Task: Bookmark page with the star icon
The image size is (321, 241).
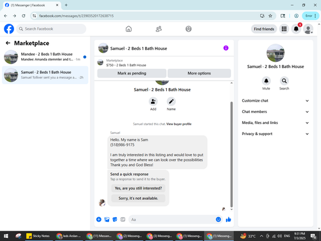Action: coord(270,15)
